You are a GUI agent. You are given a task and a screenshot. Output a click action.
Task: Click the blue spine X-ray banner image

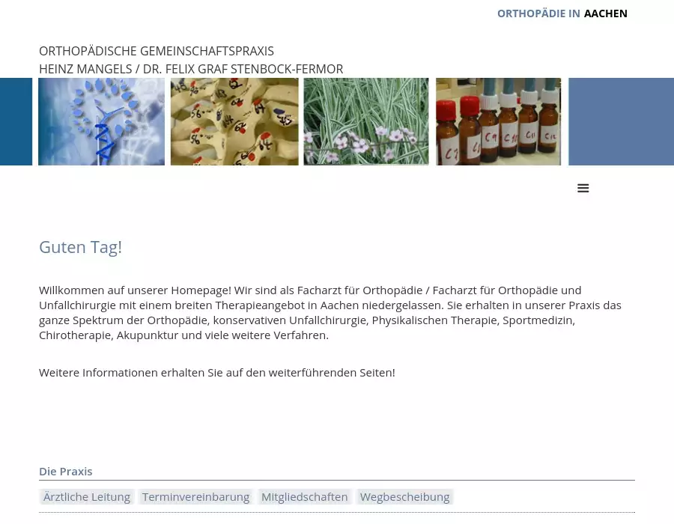[x=101, y=121]
